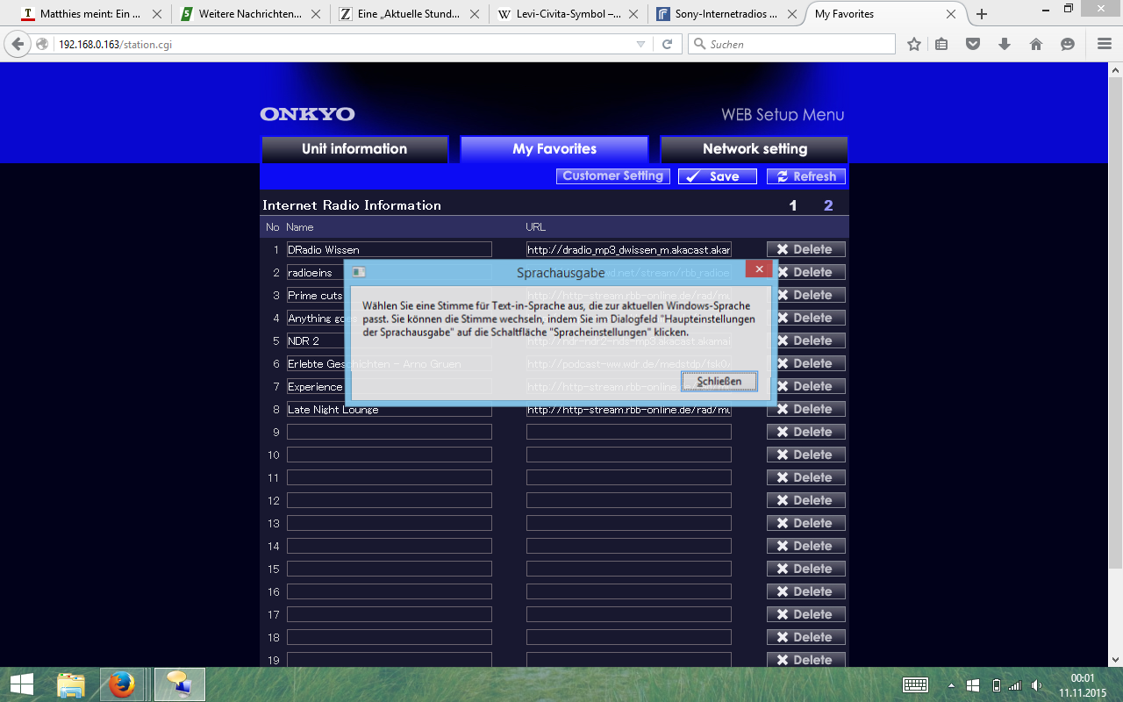Go back with the Firefox back arrow
This screenshot has height=702, width=1123.
pyautogui.click(x=18, y=44)
